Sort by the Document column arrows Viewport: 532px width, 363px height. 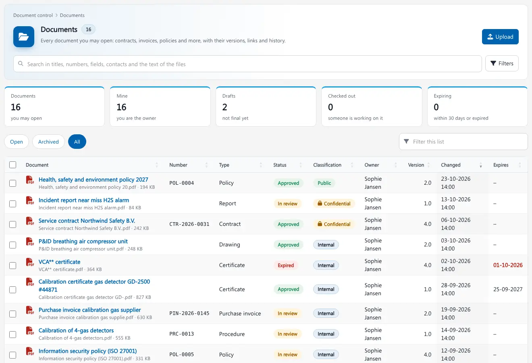157,165
